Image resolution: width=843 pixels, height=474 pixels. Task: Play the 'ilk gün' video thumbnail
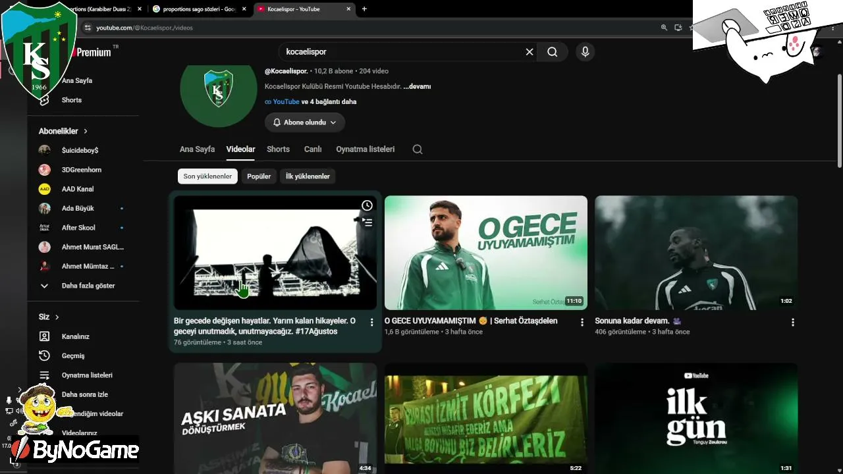click(696, 419)
